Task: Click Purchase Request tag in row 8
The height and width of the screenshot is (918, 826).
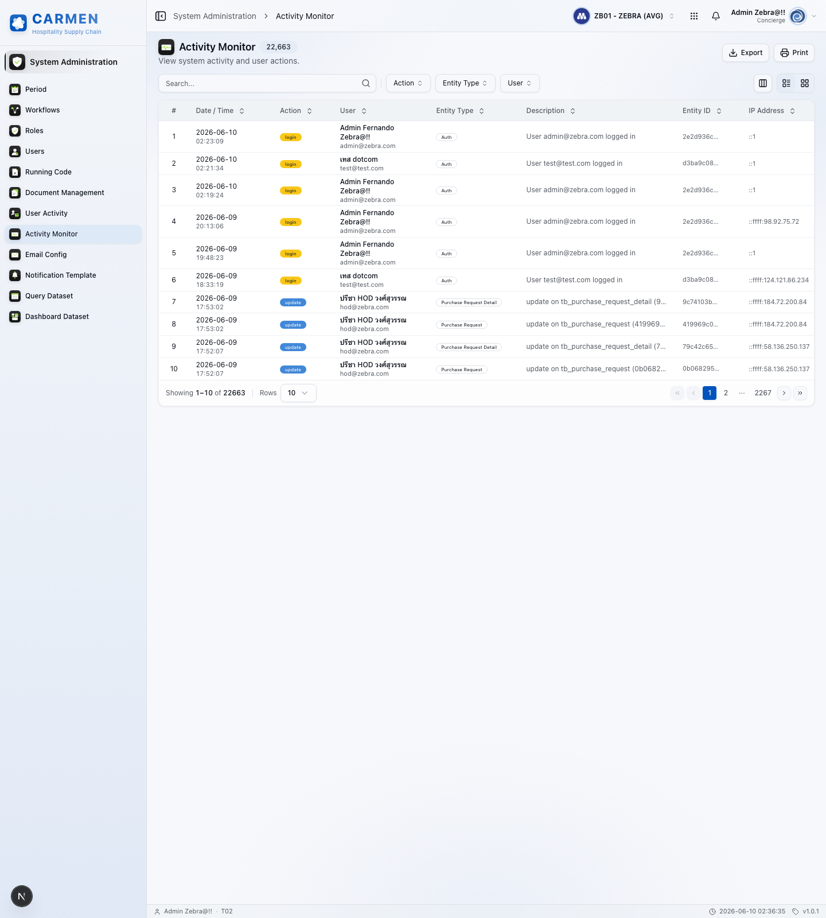Action: click(x=462, y=325)
